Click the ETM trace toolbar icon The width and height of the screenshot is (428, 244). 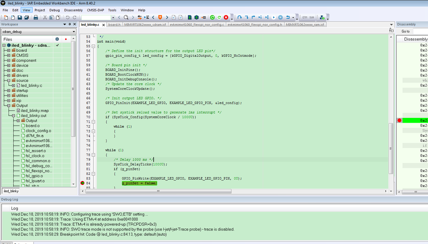305,18
